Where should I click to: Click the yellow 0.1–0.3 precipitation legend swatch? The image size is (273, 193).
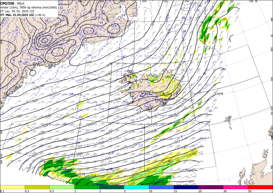pos(12,187)
